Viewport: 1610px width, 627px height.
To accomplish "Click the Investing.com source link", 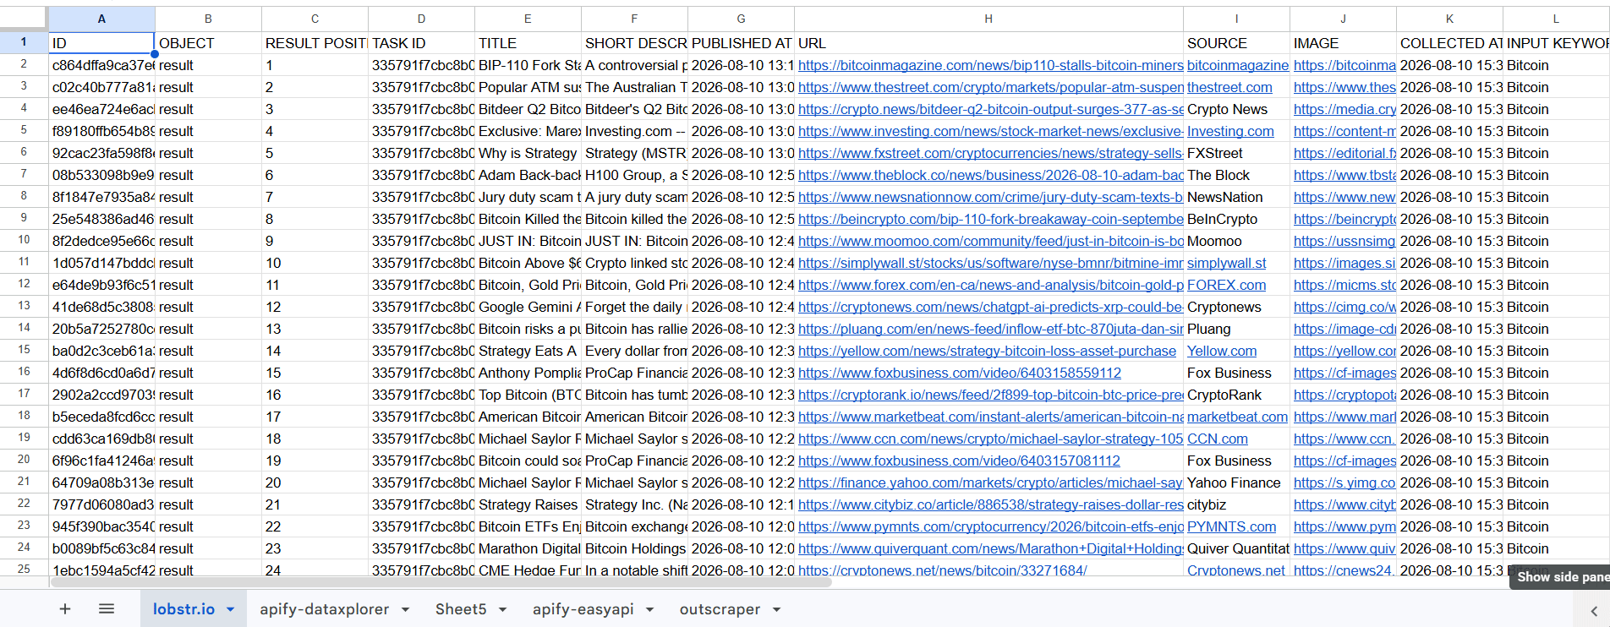I will [x=1230, y=131].
